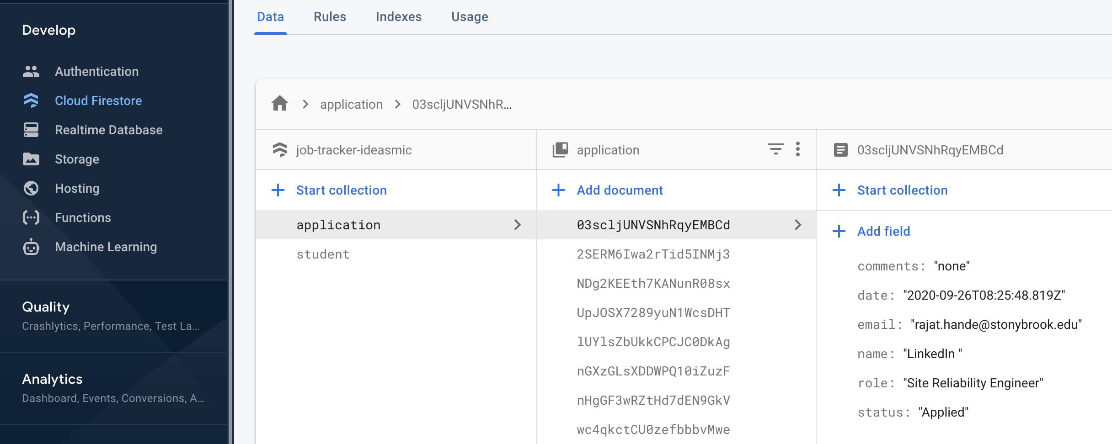Select the student collection

click(396, 254)
